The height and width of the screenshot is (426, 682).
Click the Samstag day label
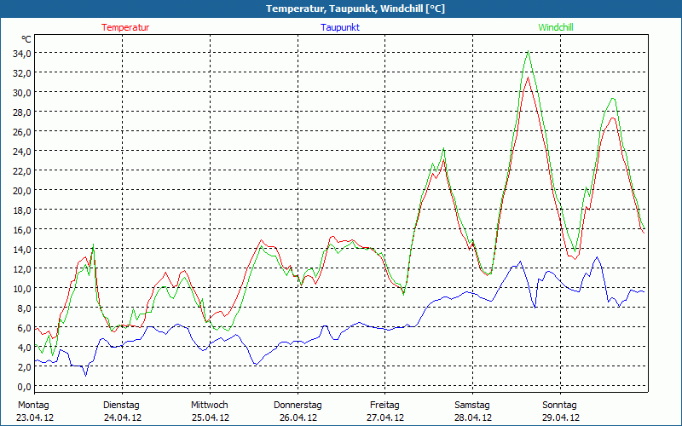tap(472, 406)
